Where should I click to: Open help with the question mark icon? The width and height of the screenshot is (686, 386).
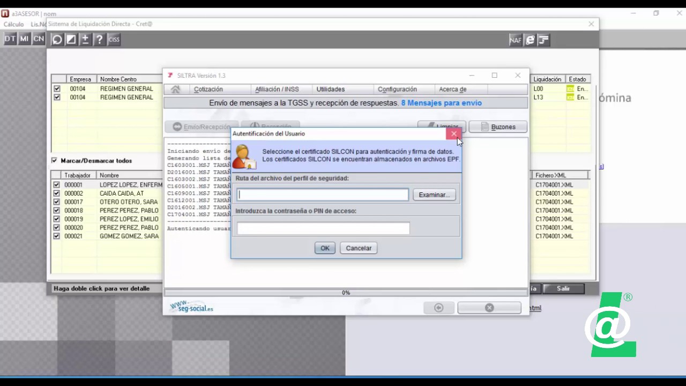coord(99,39)
